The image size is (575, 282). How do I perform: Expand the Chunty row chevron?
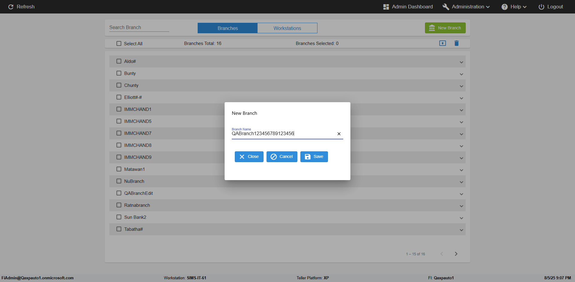point(461,86)
